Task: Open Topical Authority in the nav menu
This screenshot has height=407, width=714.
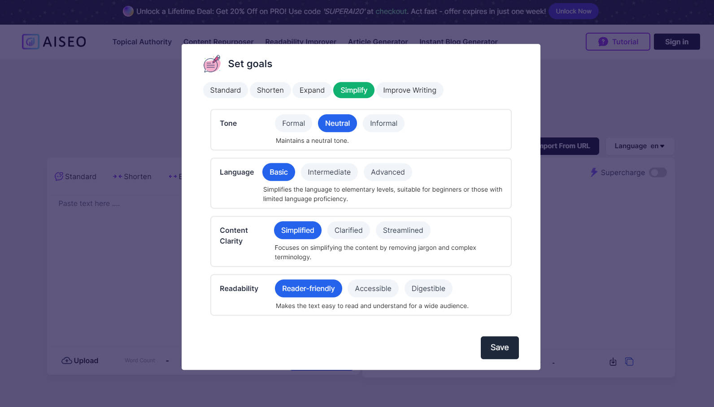Action: [x=142, y=42]
